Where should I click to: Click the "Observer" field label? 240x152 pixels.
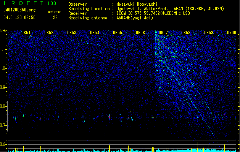pos(77,4)
